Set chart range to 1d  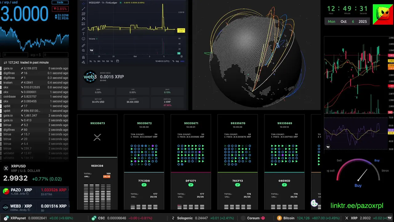click(x=111, y=61)
